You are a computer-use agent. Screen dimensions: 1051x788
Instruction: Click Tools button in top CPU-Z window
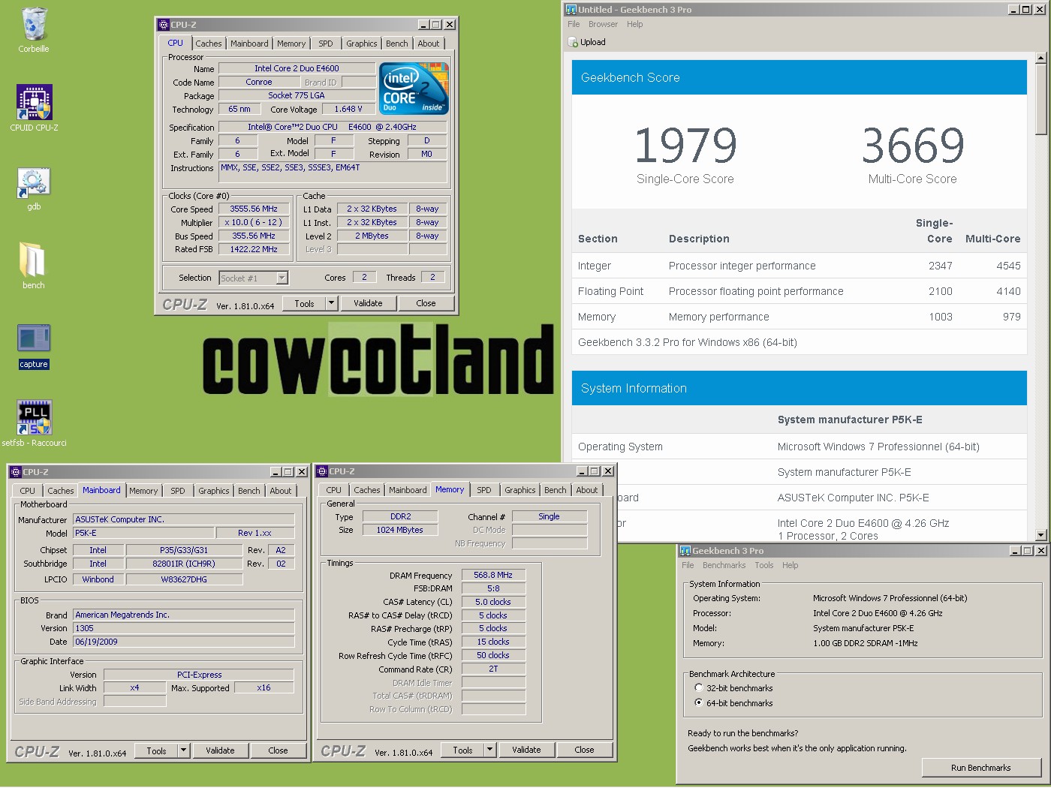click(x=304, y=303)
